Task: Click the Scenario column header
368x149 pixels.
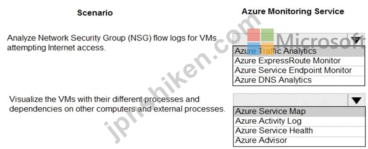Action: click(x=95, y=13)
